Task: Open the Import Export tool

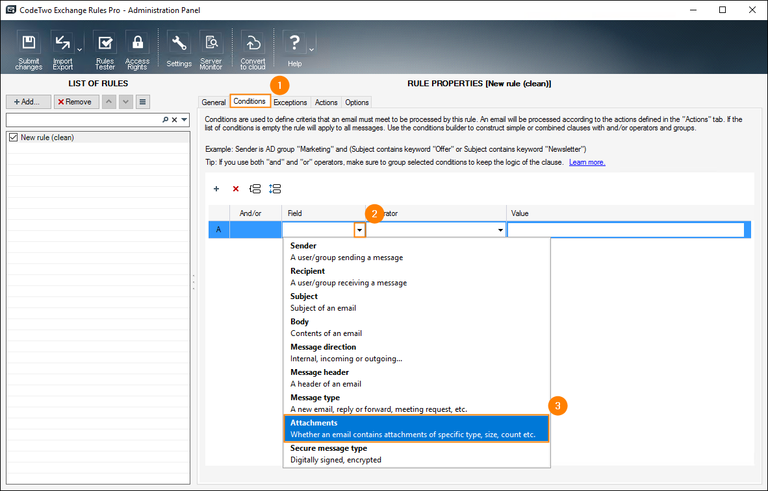Action: [62, 50]
